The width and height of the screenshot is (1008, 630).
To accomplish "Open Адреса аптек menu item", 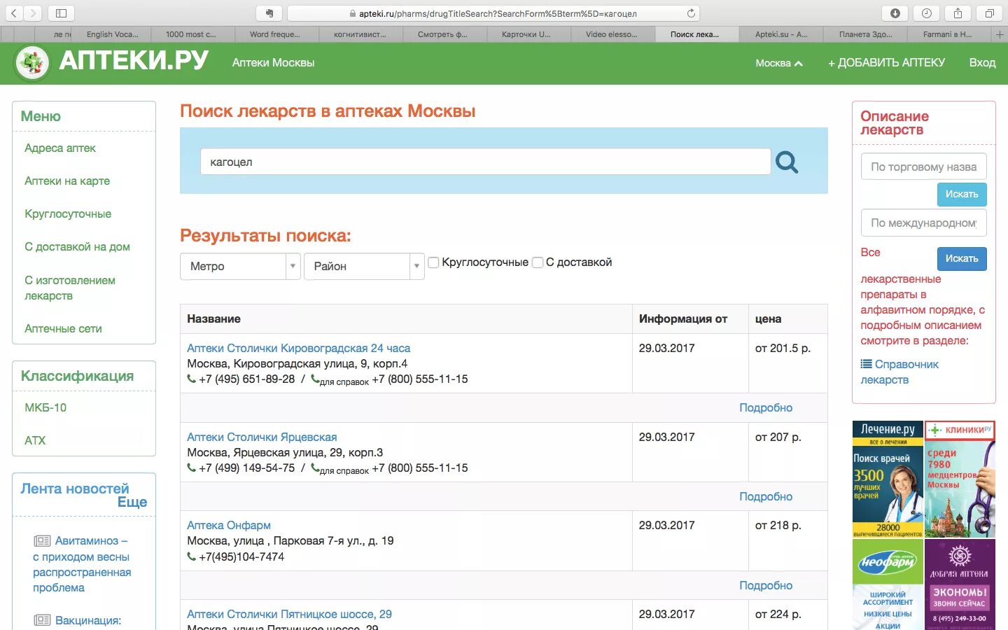I will 60,148.
